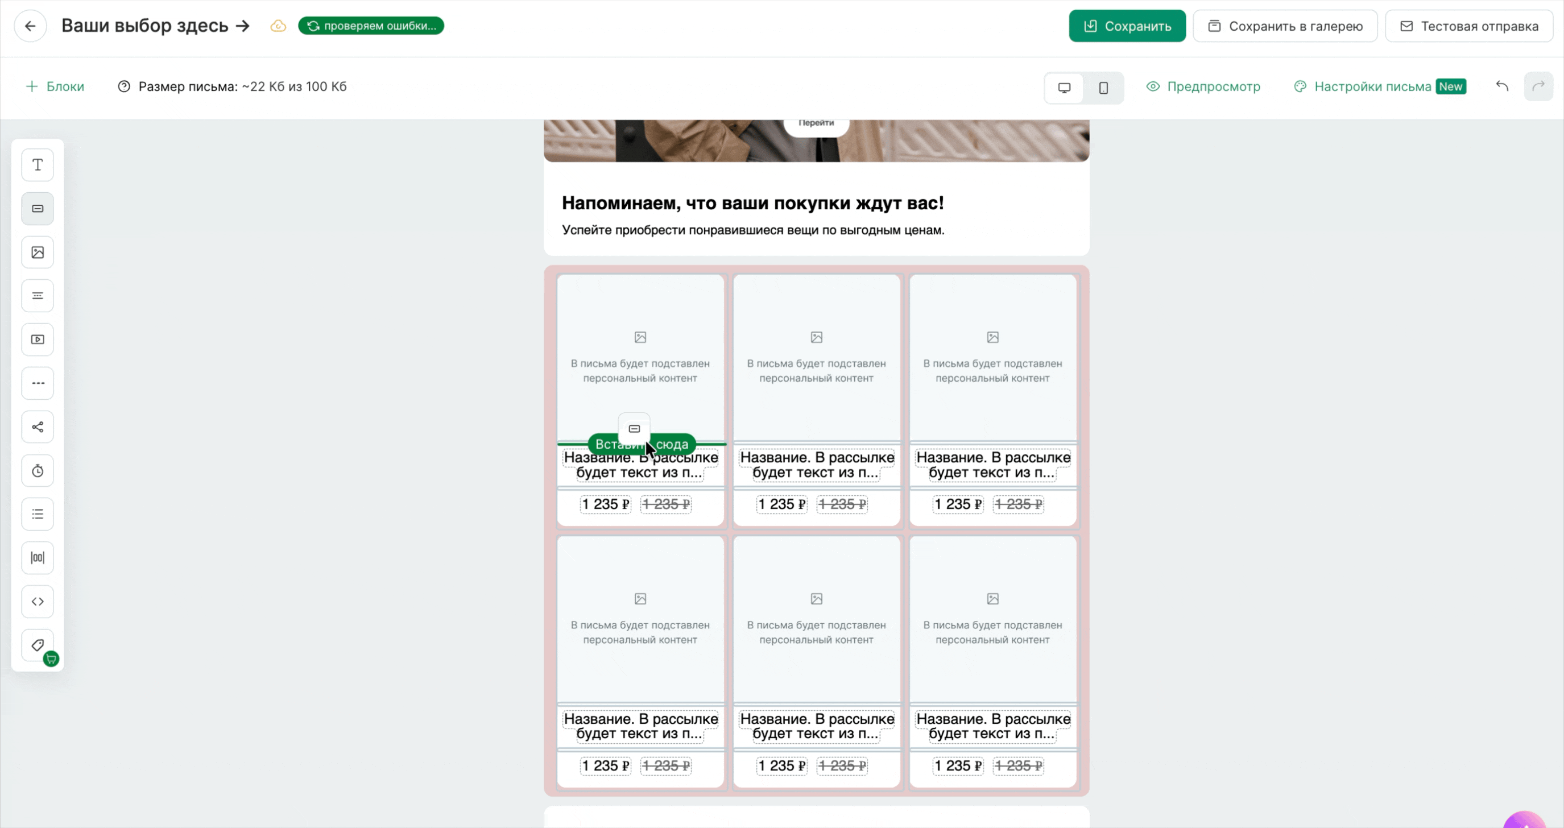Click Тестовая отправка button
The height and width of the screenshot is (828, 1564).
pyautogui.click(x=1469, y=26)
